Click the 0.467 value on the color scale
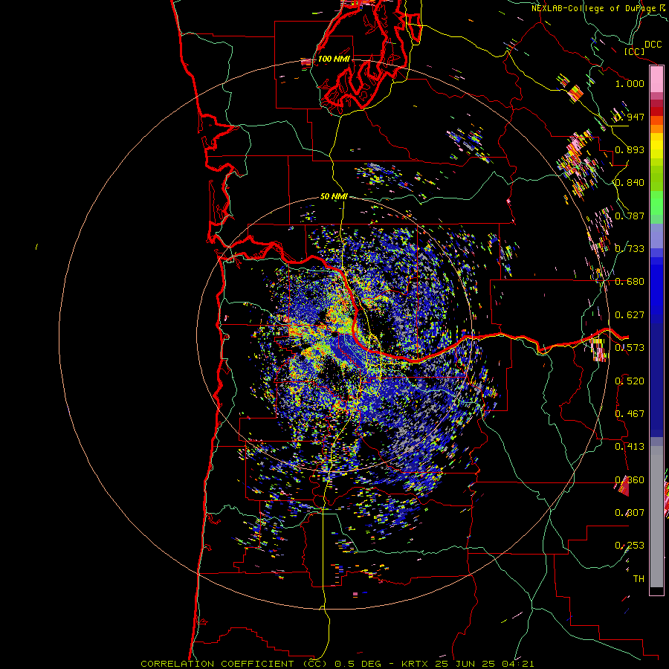The height and width of the screenshot is (669, 669). (630, 413)
